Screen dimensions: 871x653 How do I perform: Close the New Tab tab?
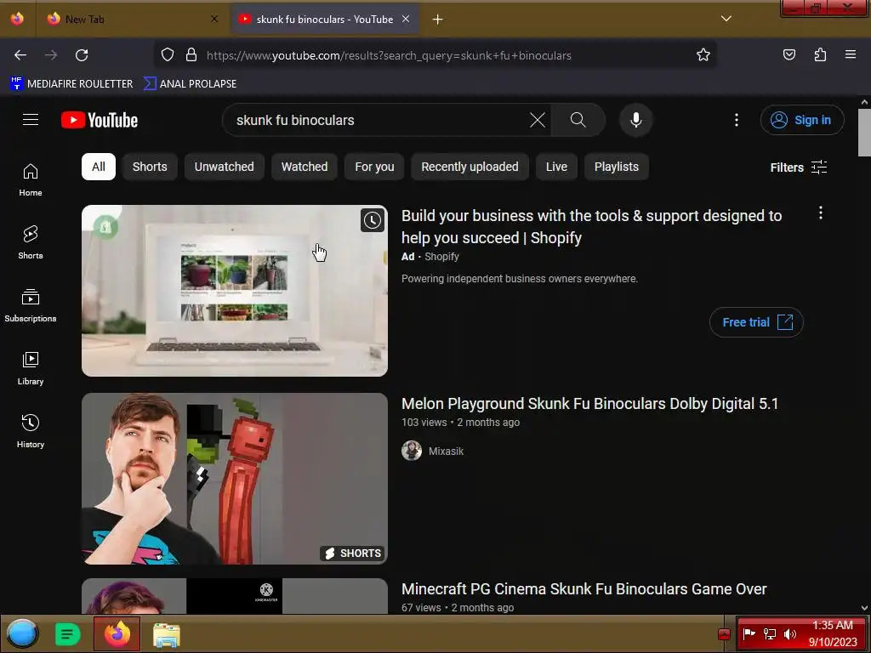[214, 20]
